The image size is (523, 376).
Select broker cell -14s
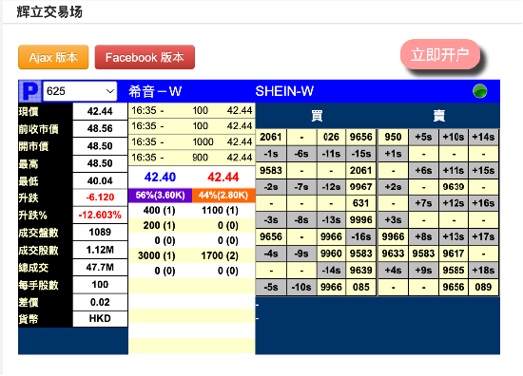tap(331, 270)
